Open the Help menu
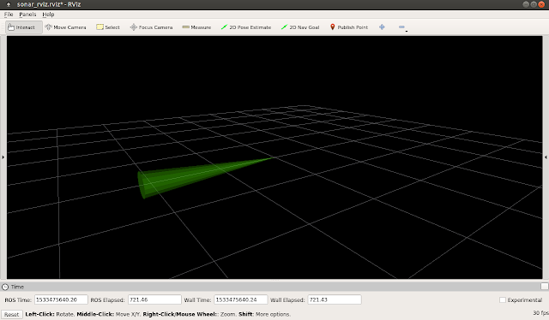549x320 pixels. (x=48, y=15)
